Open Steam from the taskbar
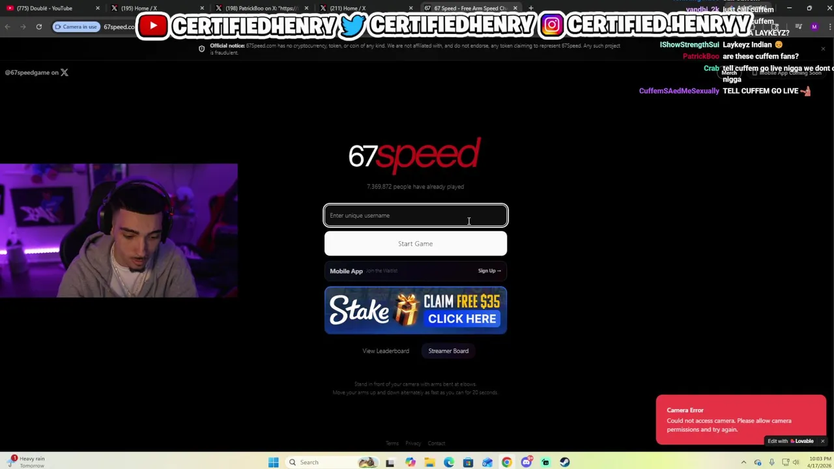Screen dimensions: 834x469 point(564,462)
